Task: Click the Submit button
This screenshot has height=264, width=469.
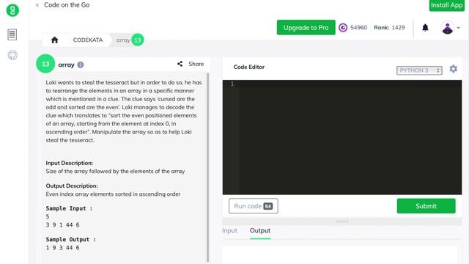Action: click(426, 206)
